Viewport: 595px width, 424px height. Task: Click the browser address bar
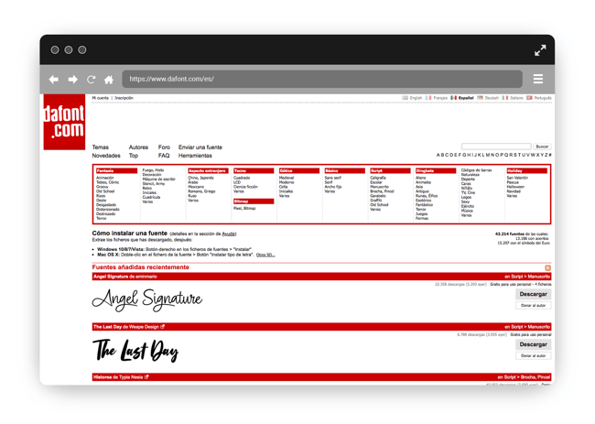(322, 79)
